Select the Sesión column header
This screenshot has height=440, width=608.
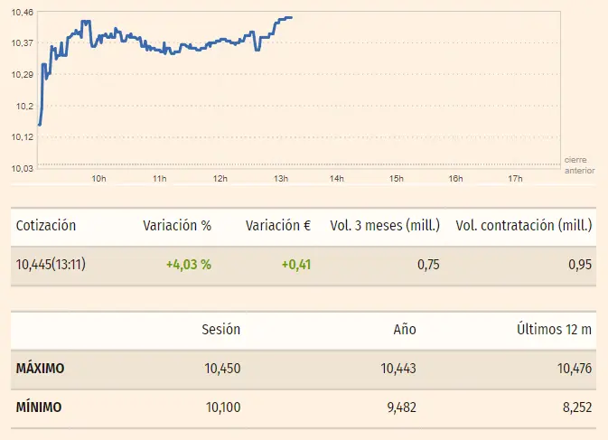[x=220, y=330]
